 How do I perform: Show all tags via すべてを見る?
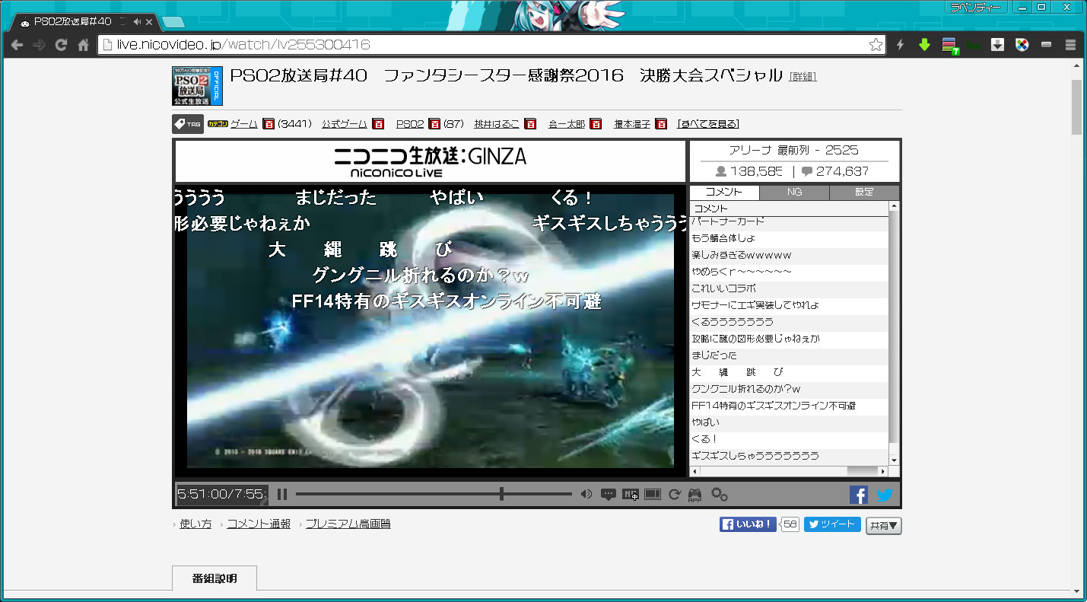[708, 124]
